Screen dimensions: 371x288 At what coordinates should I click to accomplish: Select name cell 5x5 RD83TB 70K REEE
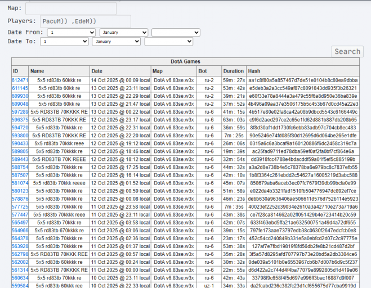tap(59, 159)
